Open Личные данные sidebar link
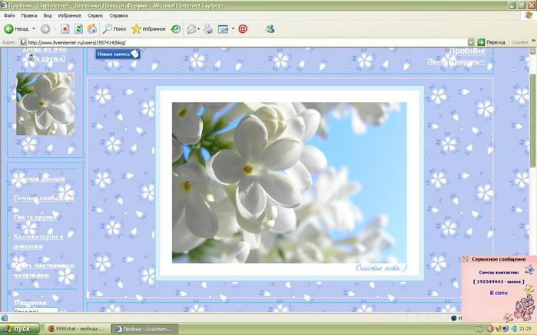The width and height of the screenshot is (537, 335). (39, 179)
